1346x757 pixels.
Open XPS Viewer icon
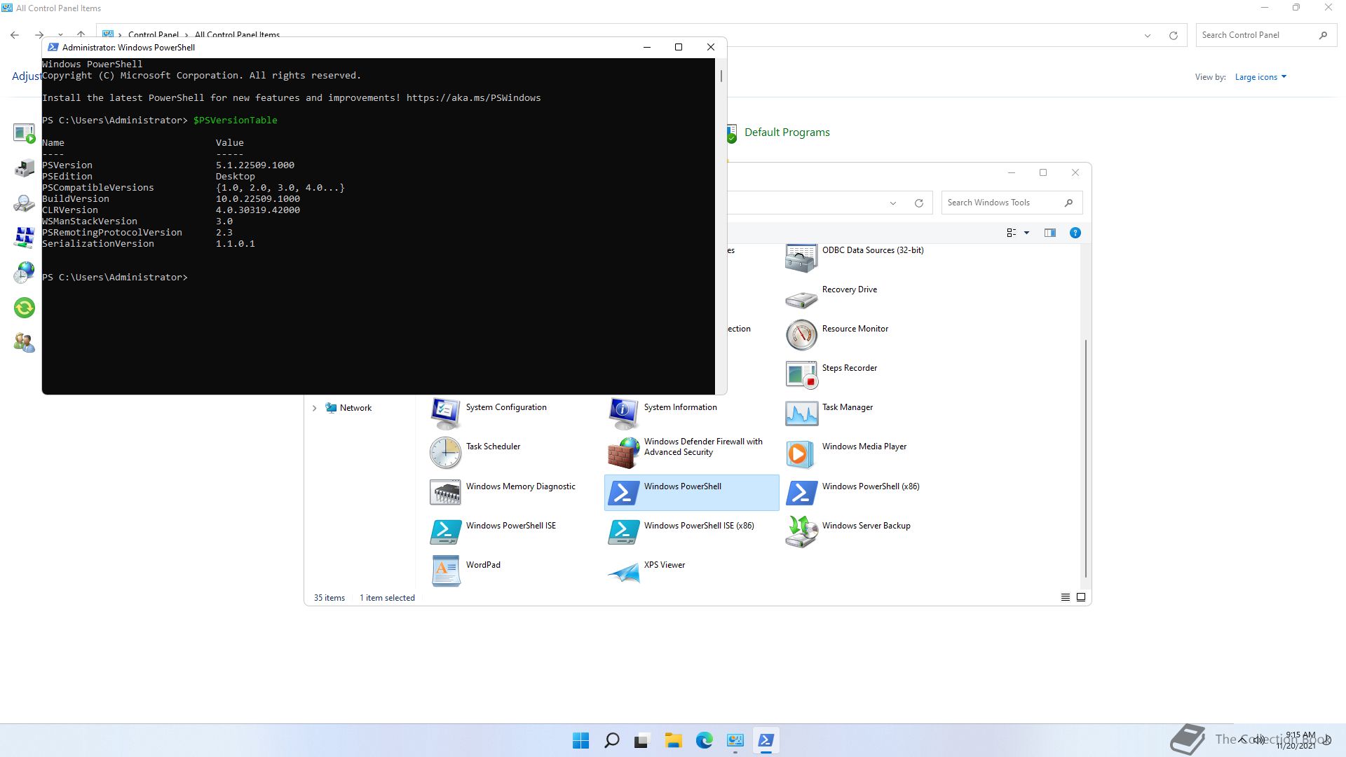click(623, 572)
